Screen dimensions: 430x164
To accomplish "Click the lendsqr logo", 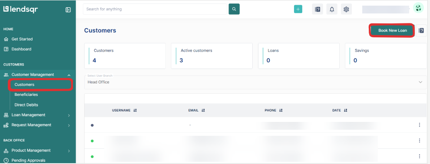I will [x=20, y=9].
